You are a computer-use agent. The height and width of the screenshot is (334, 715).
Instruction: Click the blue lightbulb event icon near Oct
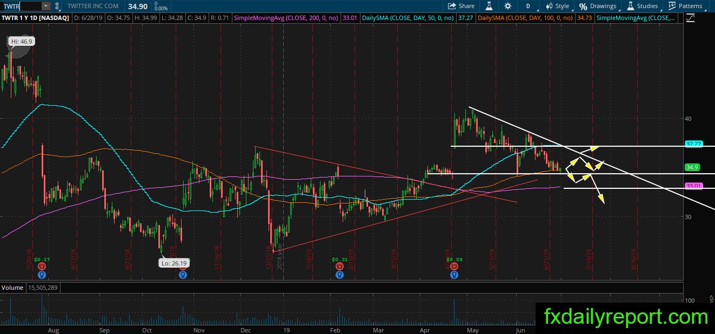pos(183,275)
